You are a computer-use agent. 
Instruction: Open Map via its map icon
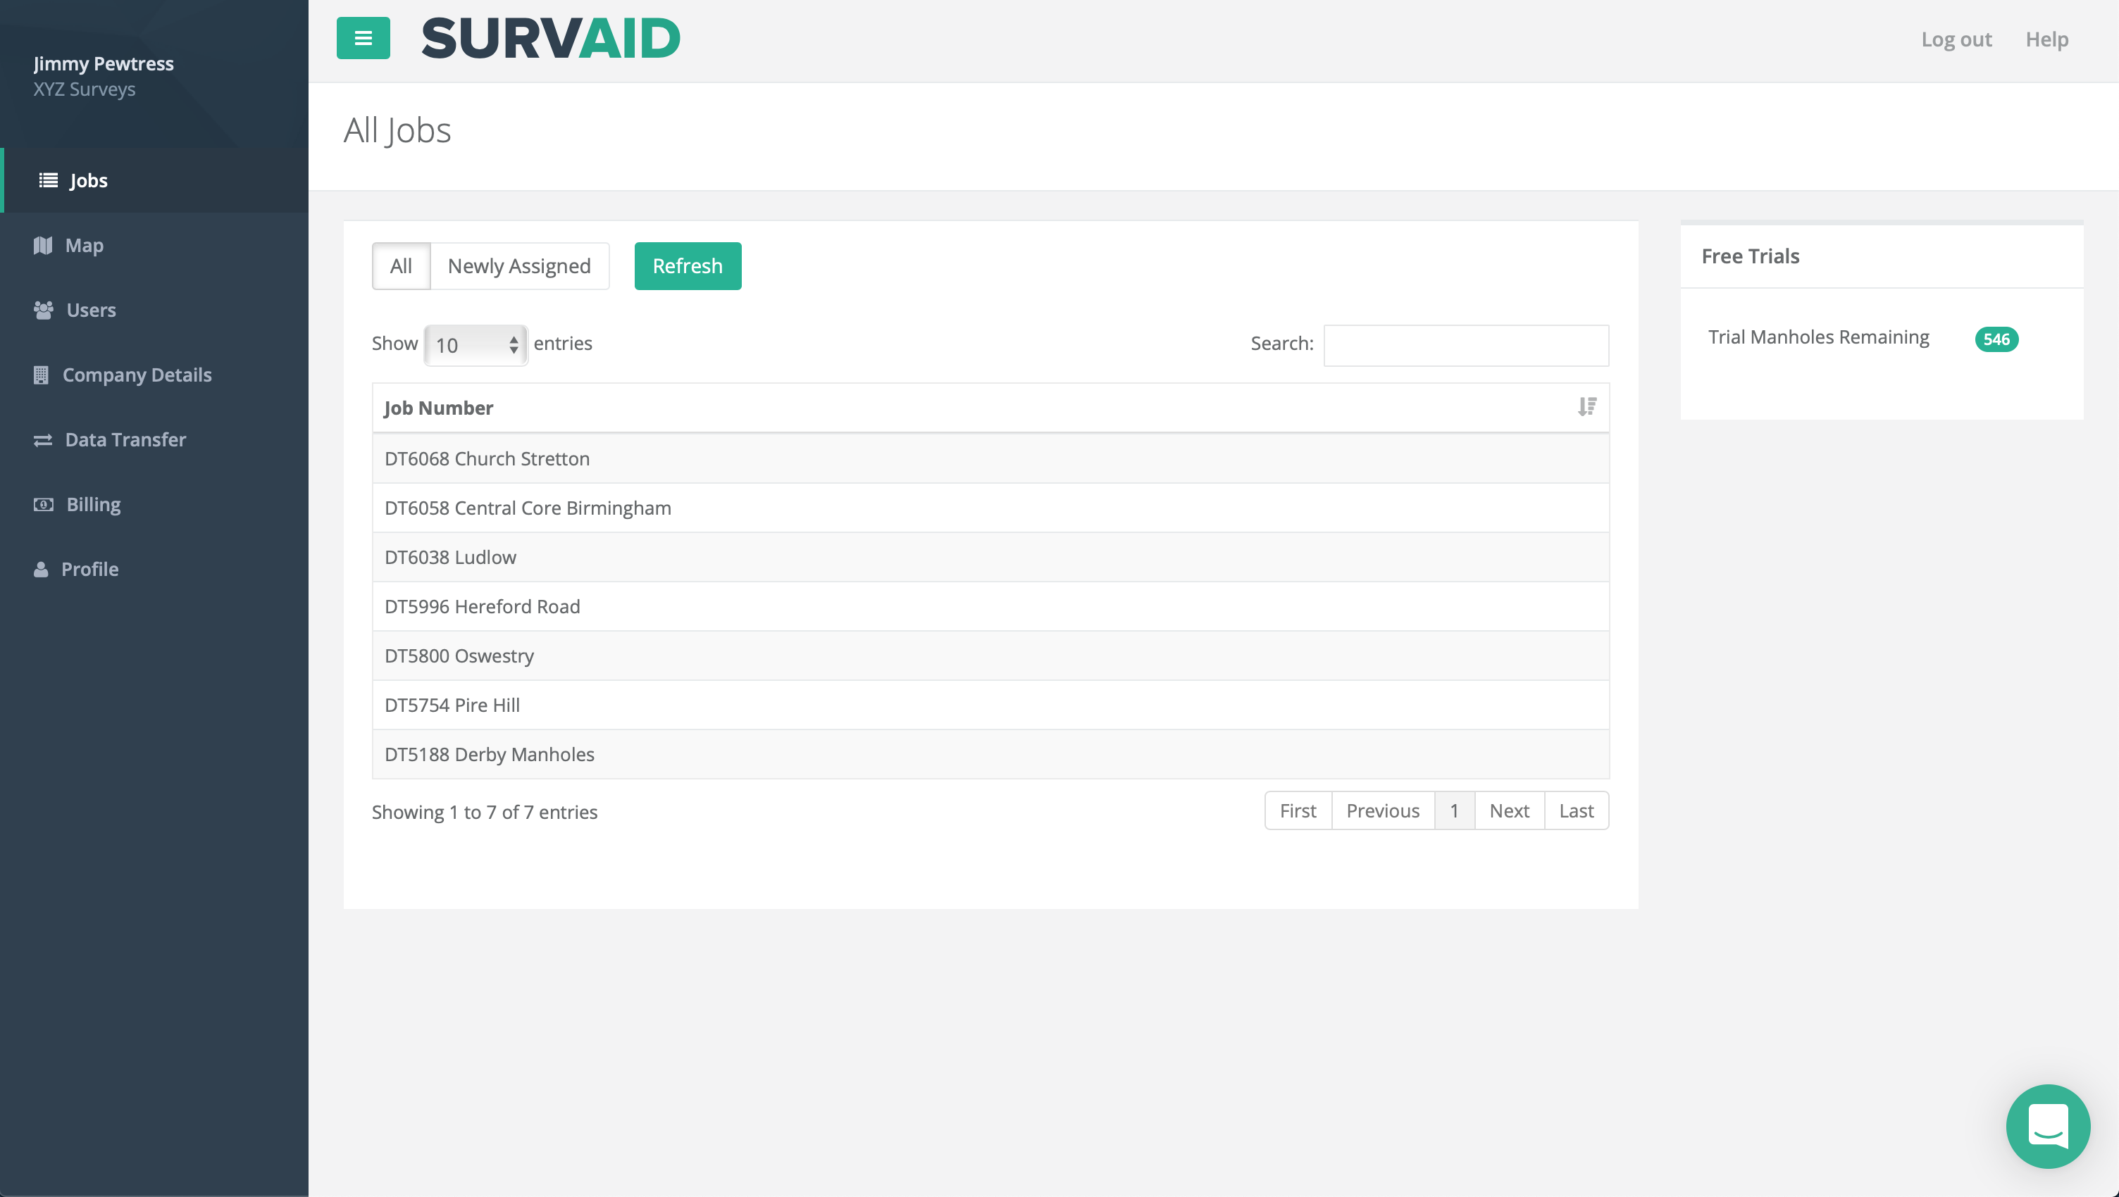tap(43, 245)
